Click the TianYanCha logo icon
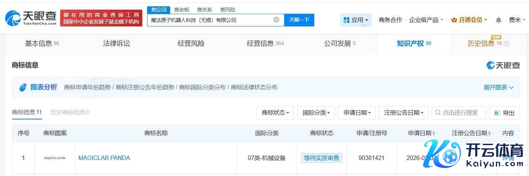529x176 pixels. point(13,18)
